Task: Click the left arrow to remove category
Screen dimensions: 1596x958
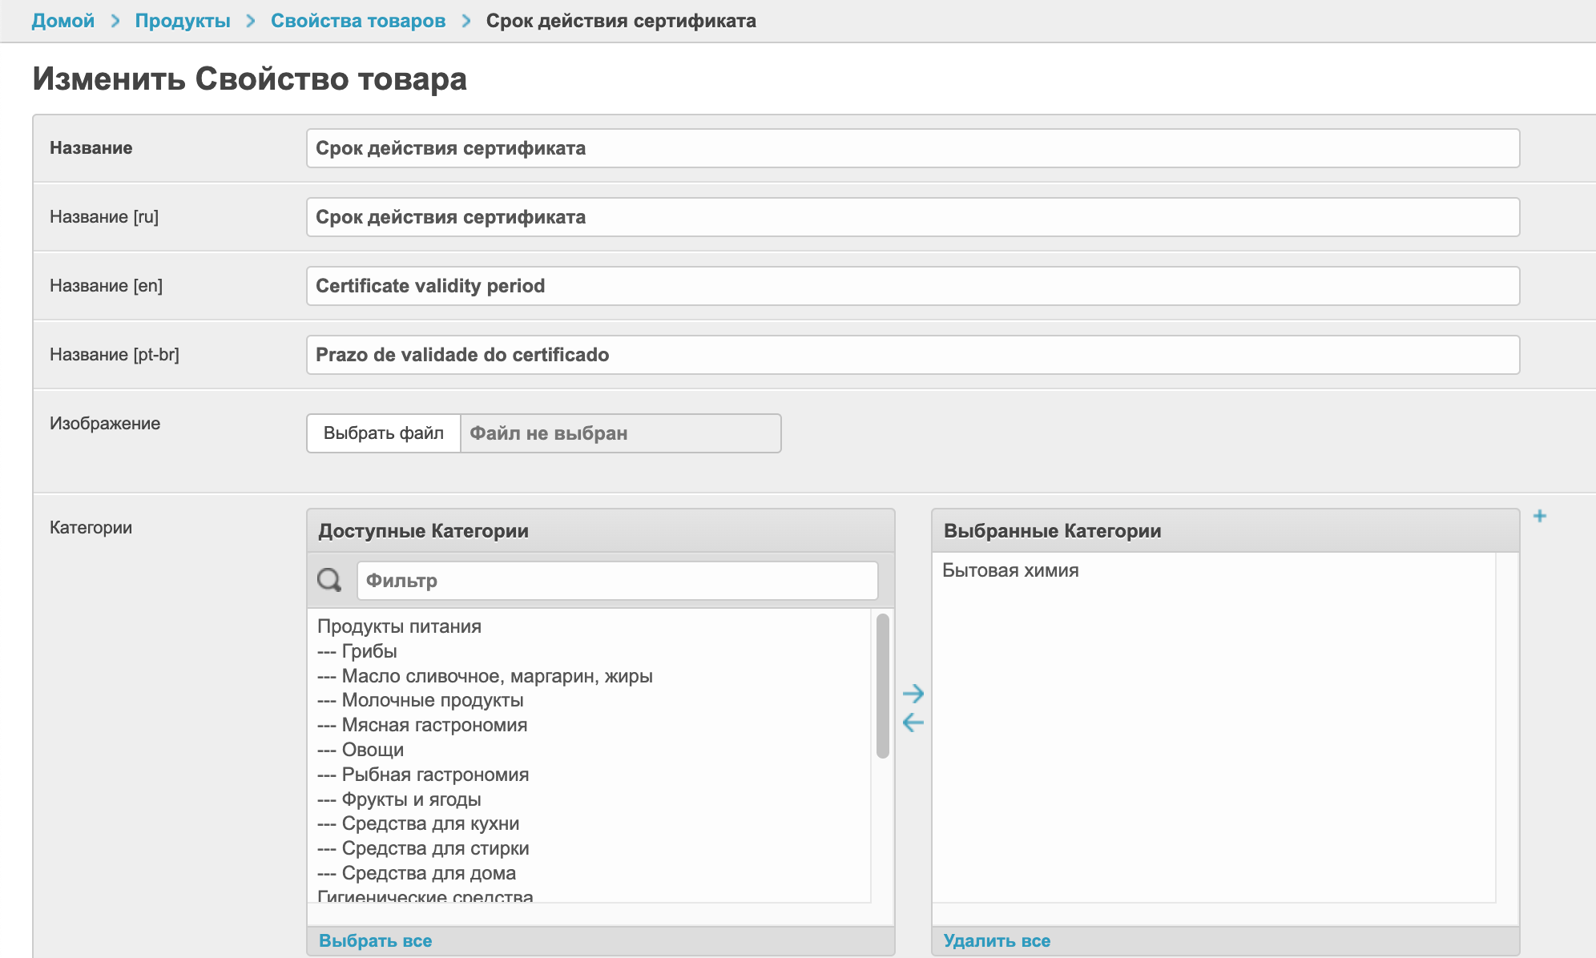Action: pos(913,723)
